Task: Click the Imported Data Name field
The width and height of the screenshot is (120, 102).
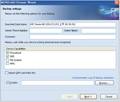Action: pos(73,25)
